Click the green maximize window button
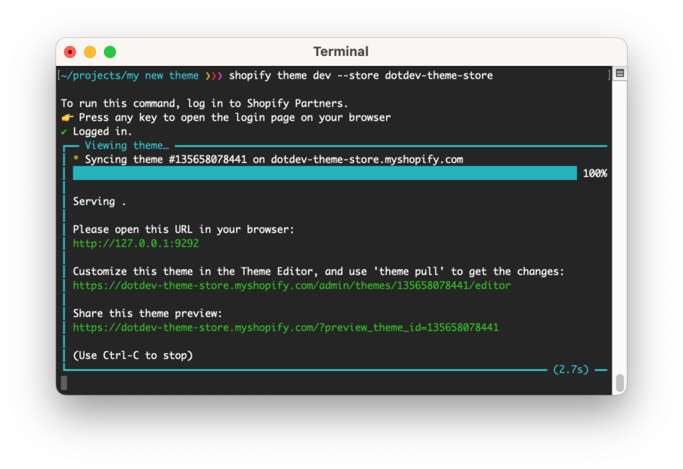This screenshot has width=683, height=469. pos(110,52)
